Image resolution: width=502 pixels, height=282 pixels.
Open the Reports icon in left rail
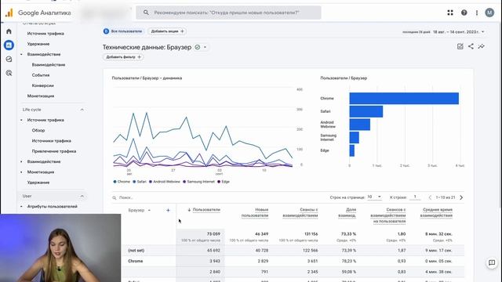[x=9, y=45]
